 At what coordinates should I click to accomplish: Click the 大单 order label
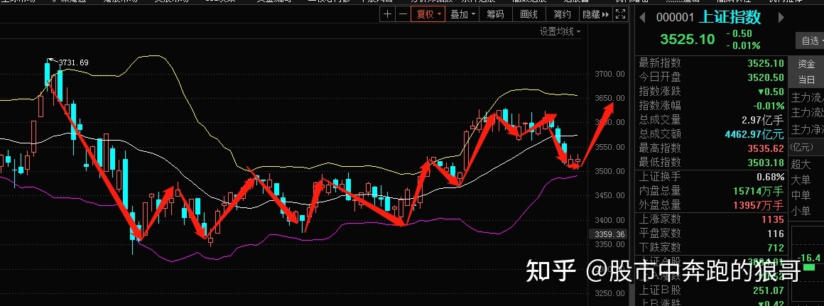click(801, 180)
